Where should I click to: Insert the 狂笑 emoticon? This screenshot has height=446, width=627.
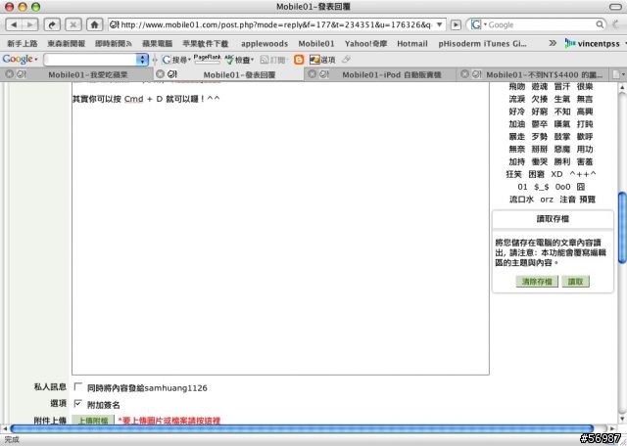coord(513,174)
